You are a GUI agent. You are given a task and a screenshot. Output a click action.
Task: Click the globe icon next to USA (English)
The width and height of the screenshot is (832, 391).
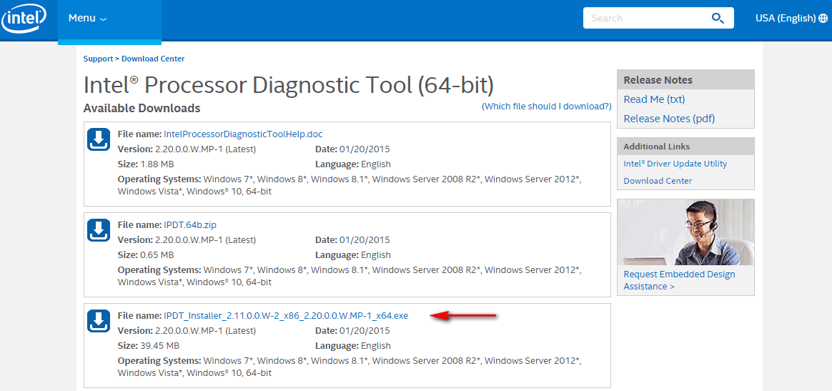tap(823, 18)
